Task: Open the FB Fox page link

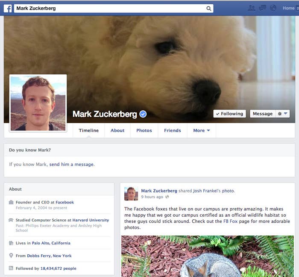Action: tap(230, 221)
